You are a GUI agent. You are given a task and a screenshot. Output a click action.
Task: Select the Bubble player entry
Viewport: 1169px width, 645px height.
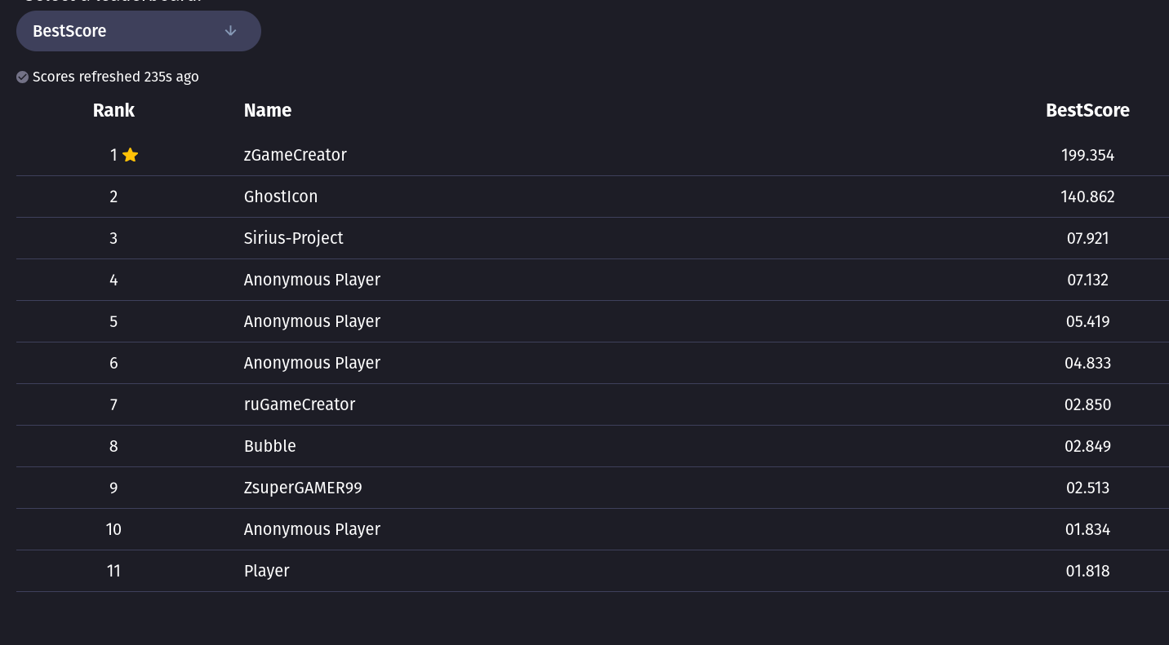click(x=269, y=446)
